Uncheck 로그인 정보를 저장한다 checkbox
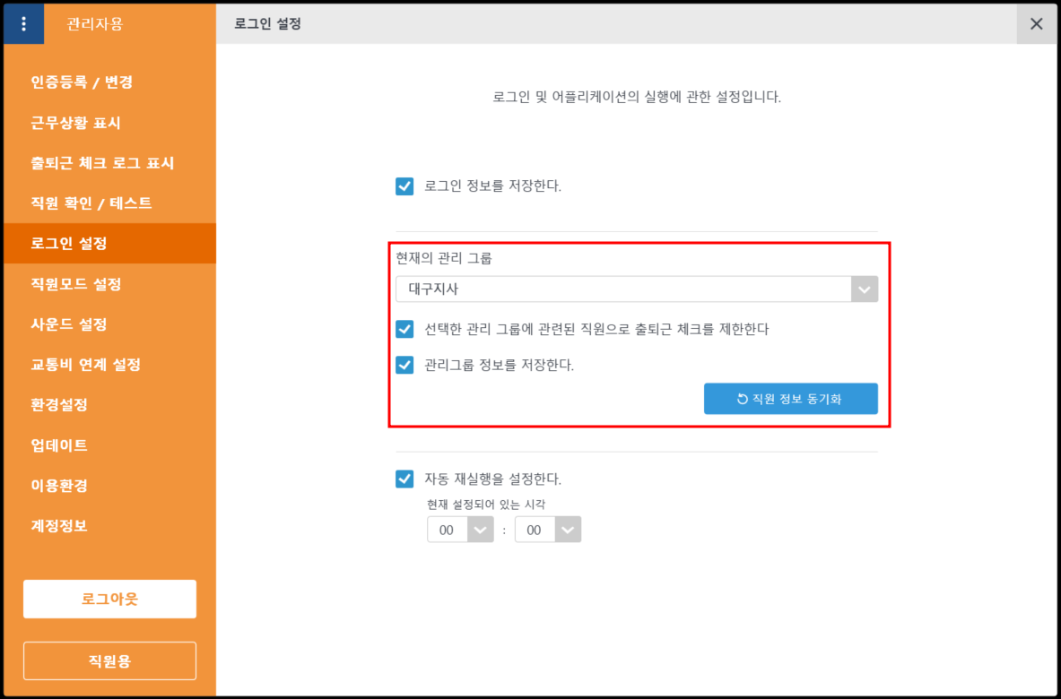Screen dimensions: 1061x699 [x=404, y=186]
